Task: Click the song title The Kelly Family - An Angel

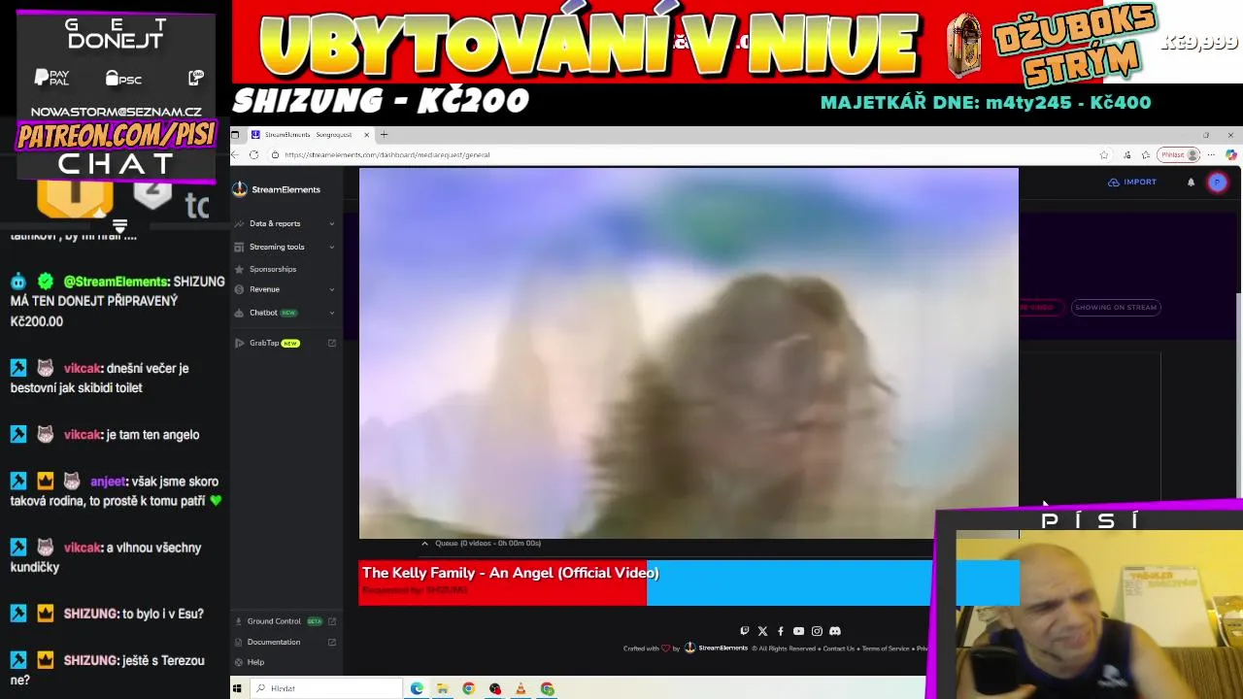Action: (511, 573)
